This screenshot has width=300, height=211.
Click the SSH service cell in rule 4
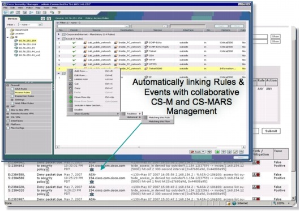pos(152,55)
